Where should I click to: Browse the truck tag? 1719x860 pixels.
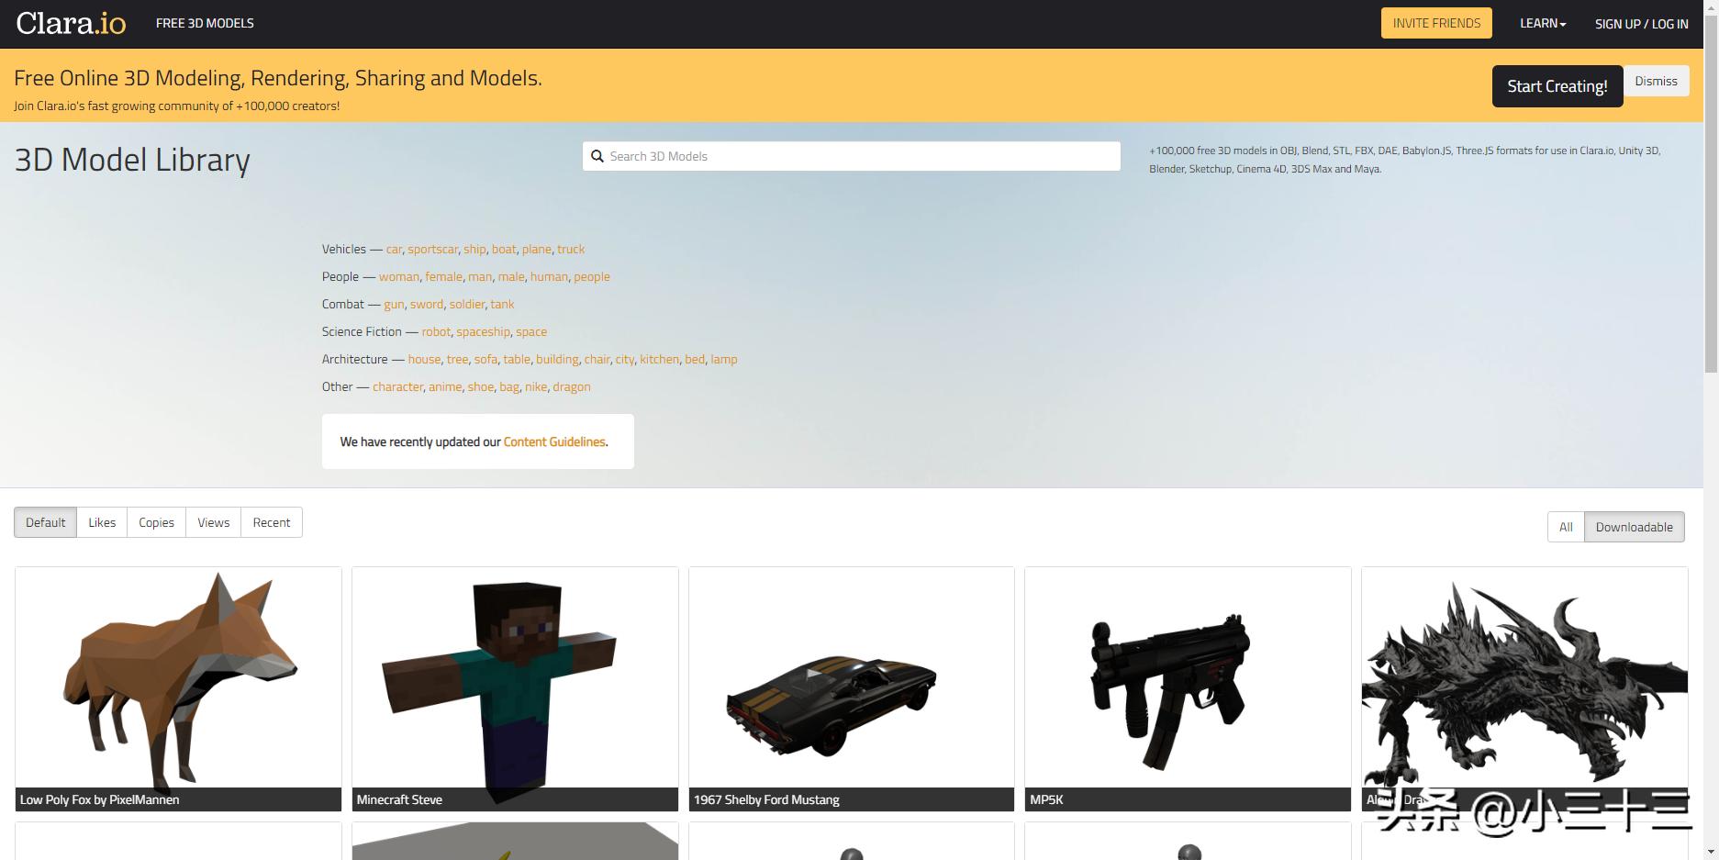pos(571,249)
